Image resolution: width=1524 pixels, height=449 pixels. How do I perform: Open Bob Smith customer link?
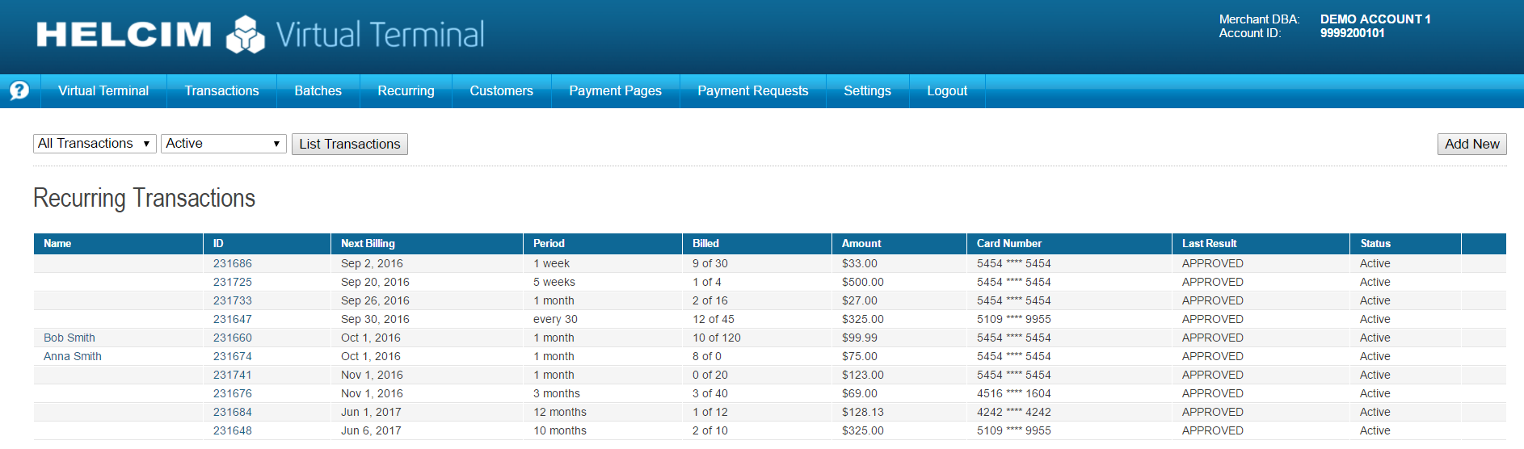click(69, 338)
